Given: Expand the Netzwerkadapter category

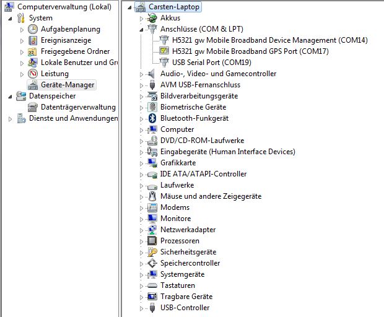Looking at the screenshot, I should (142, 230).
